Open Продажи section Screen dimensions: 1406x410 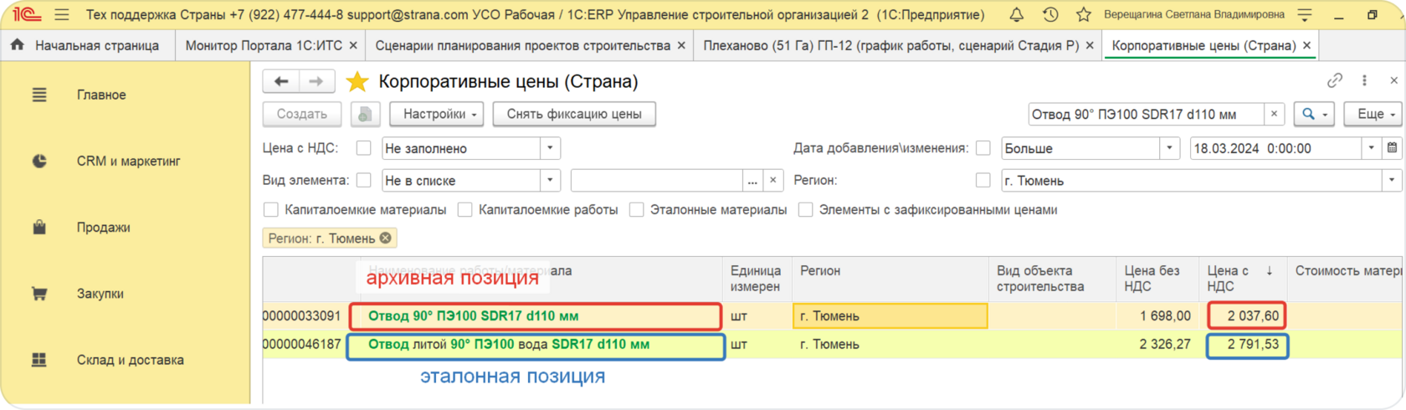pos(103,227)
